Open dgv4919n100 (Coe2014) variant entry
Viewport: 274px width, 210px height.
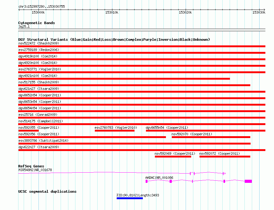click(x=38, y=56)
